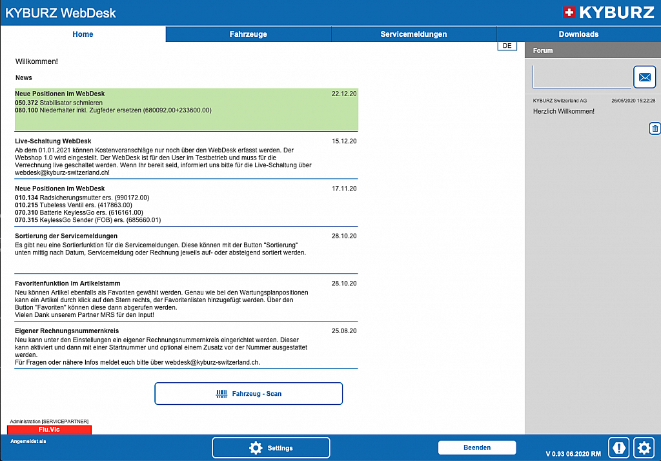Open the gear settings icon bottom right
This screenshot has width=661, height=461.
[x=644, y=447]
